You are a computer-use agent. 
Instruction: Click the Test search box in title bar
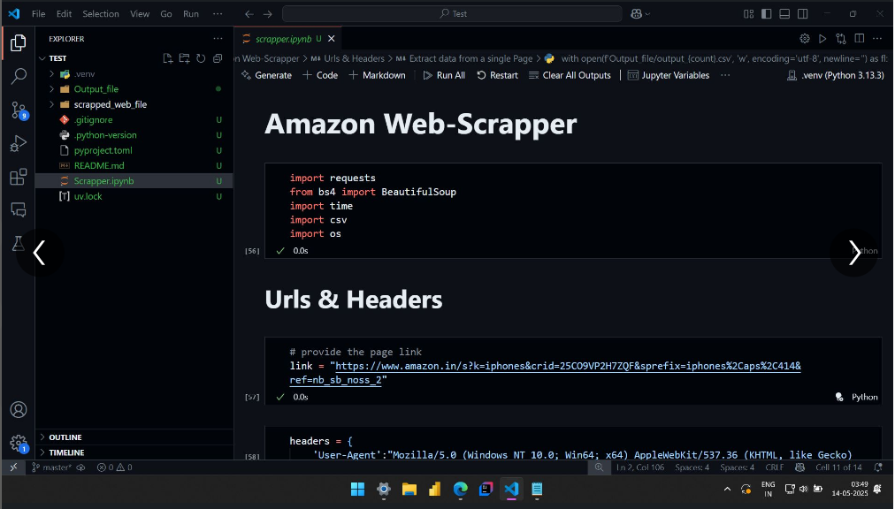pos(453,14)
